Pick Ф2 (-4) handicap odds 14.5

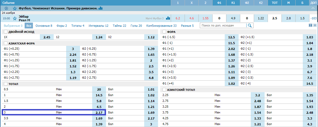tap(310, 83)
